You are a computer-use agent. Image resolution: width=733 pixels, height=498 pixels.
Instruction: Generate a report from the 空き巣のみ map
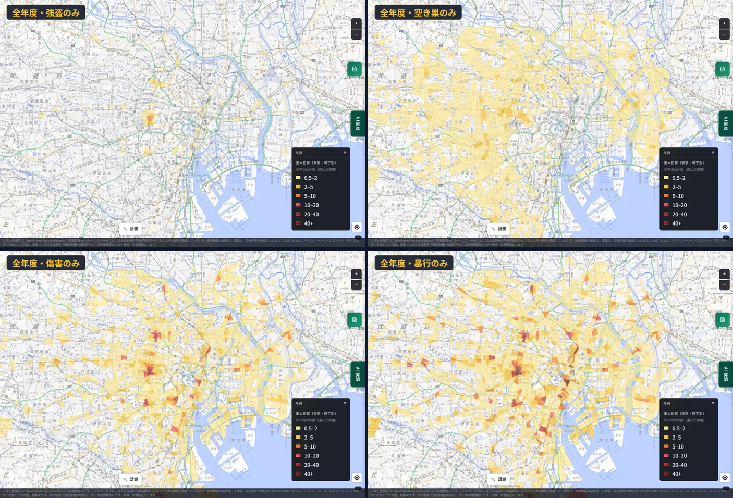[x=722, y=69]
